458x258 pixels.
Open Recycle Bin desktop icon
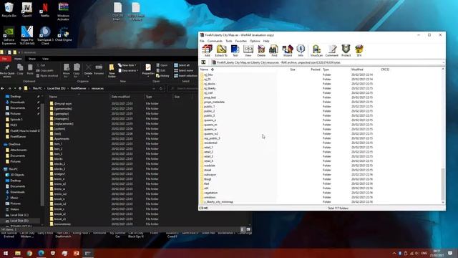pos(9,9)
